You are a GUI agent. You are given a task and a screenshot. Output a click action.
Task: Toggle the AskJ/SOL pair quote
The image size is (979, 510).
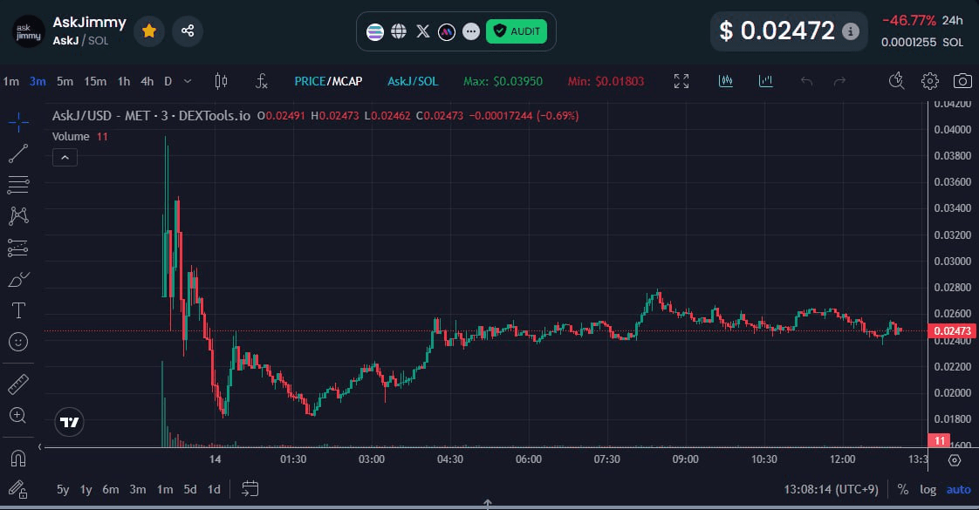[413, 82]
